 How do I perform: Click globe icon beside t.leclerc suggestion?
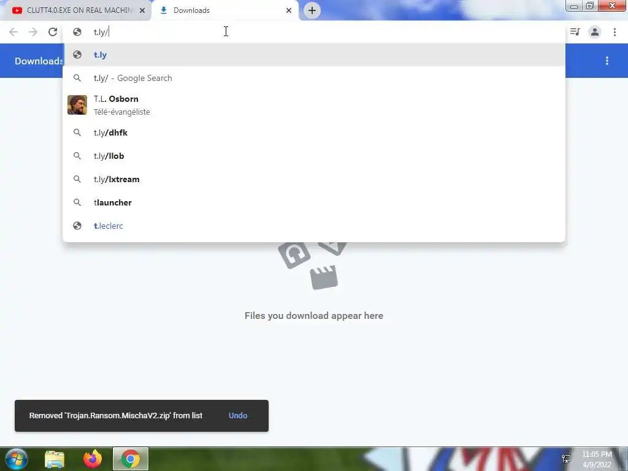pos(77,226)
